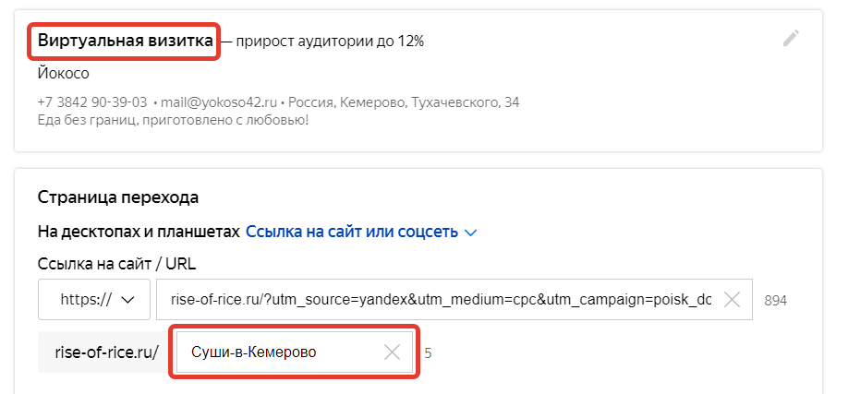This screenshot has height=394, width=848.
Task: Expand the chevron beside Ссылка на сайт или соцсеть
Action: coord(471,233)
